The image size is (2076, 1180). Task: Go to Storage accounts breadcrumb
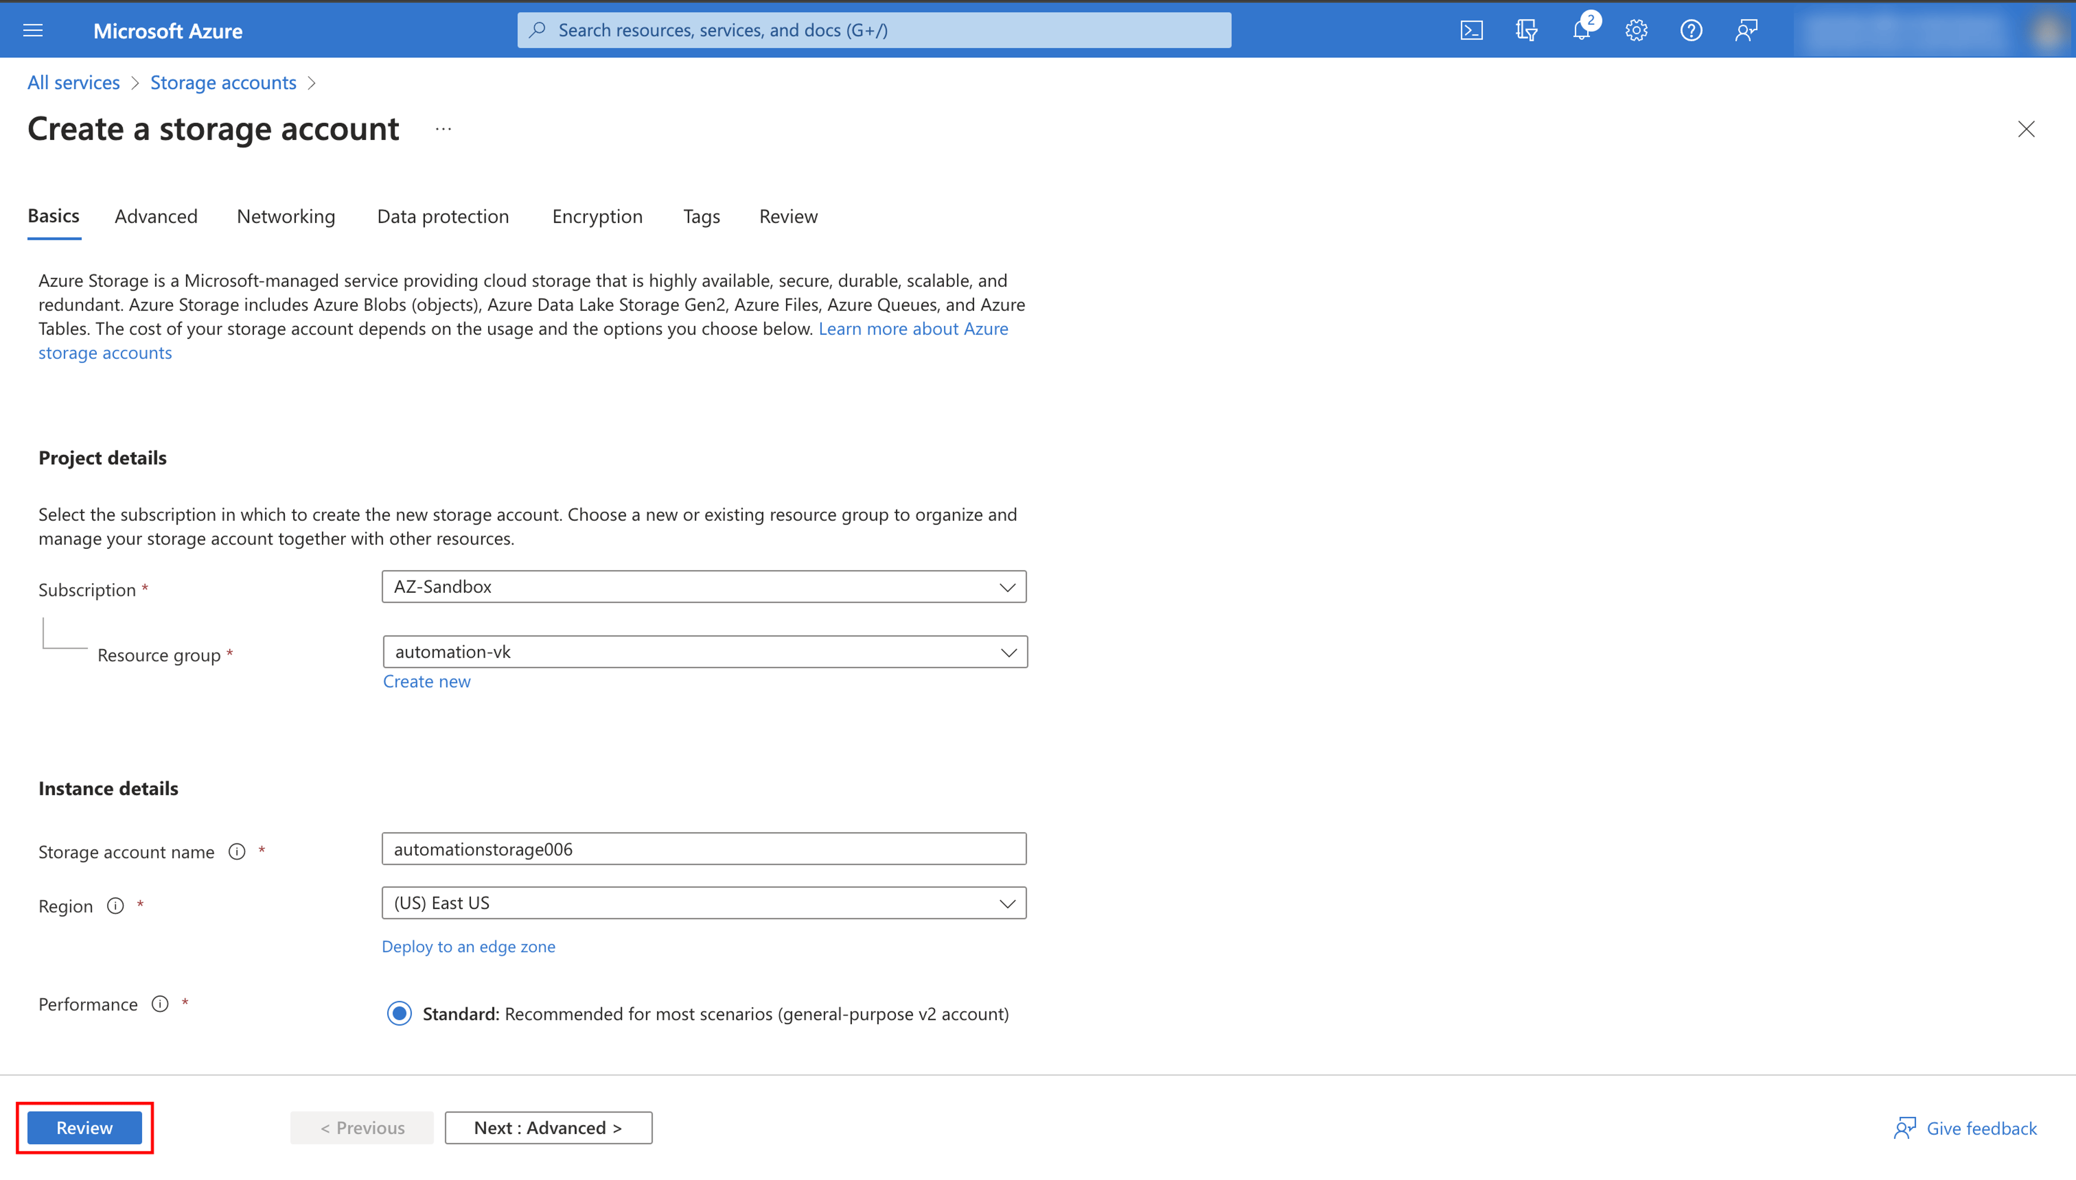pos(223,83)
